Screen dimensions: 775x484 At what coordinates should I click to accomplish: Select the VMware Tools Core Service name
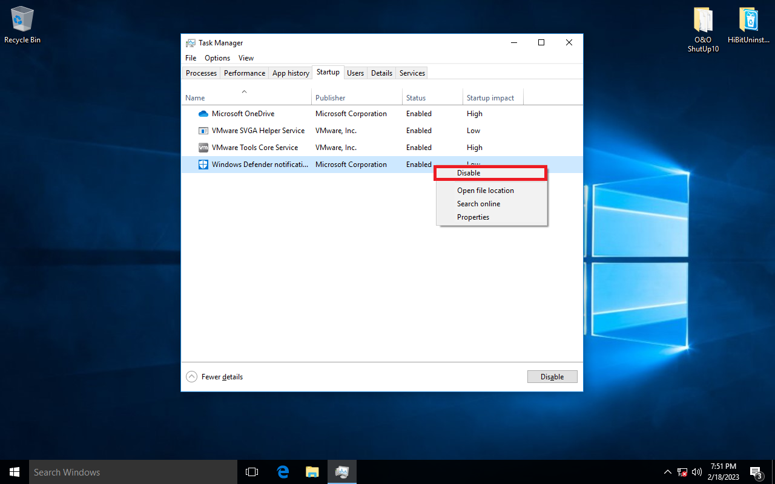point(255,148)
